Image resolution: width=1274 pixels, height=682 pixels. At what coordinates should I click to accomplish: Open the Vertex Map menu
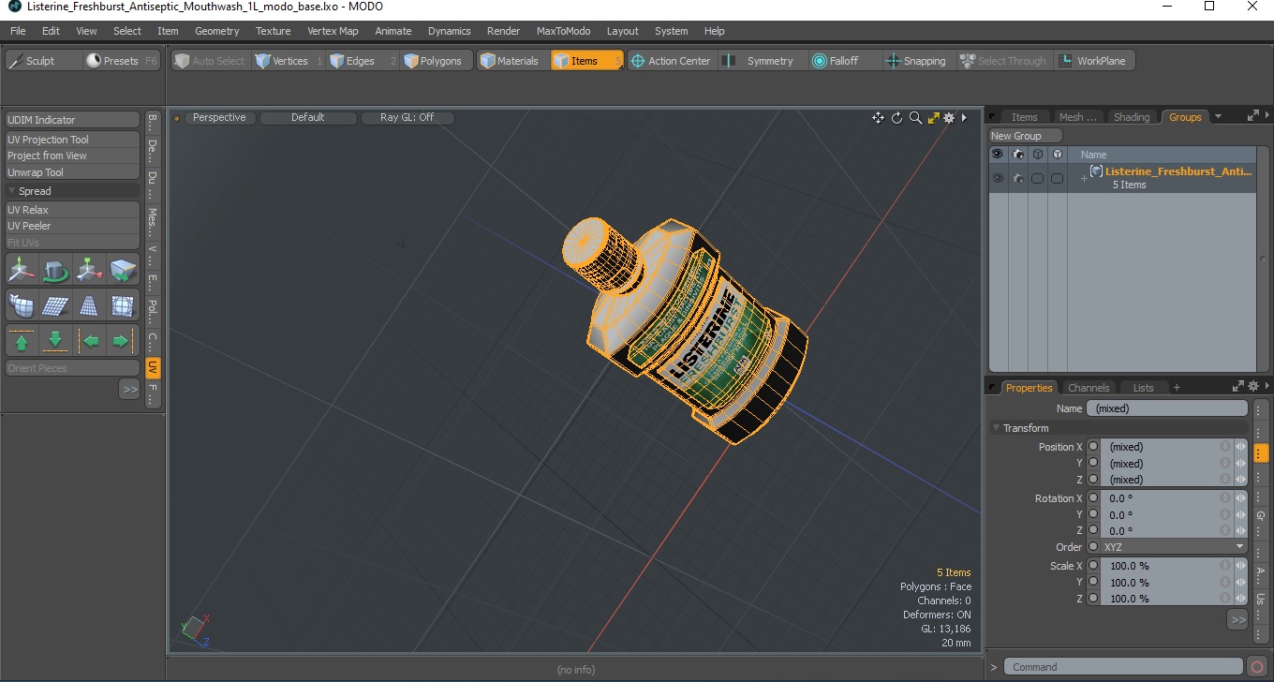point(333,31)
